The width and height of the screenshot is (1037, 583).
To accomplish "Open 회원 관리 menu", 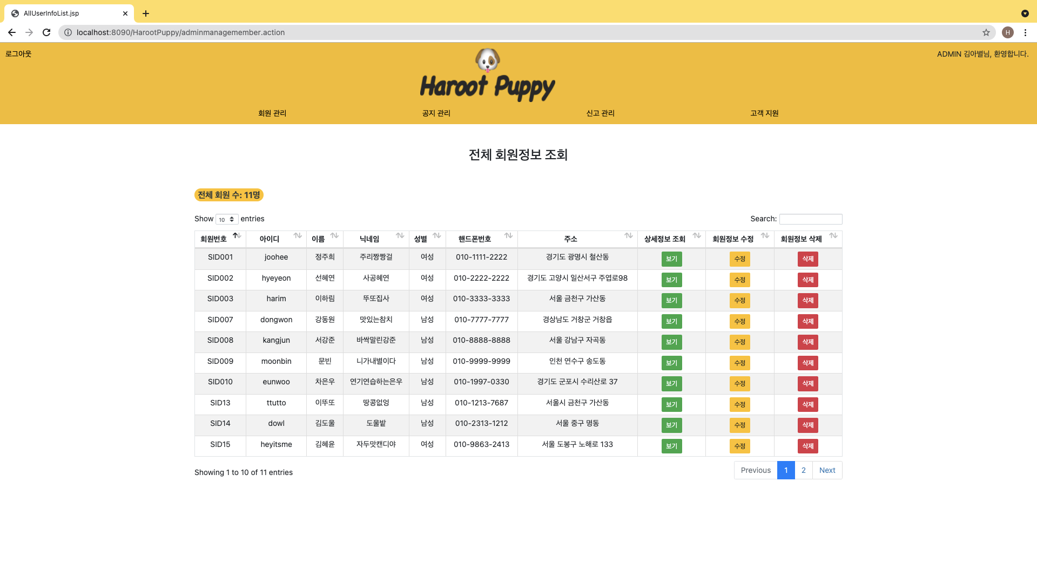I will tap(272, 113).
